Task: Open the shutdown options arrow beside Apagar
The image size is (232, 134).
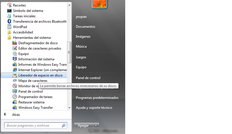Action: 96,126
